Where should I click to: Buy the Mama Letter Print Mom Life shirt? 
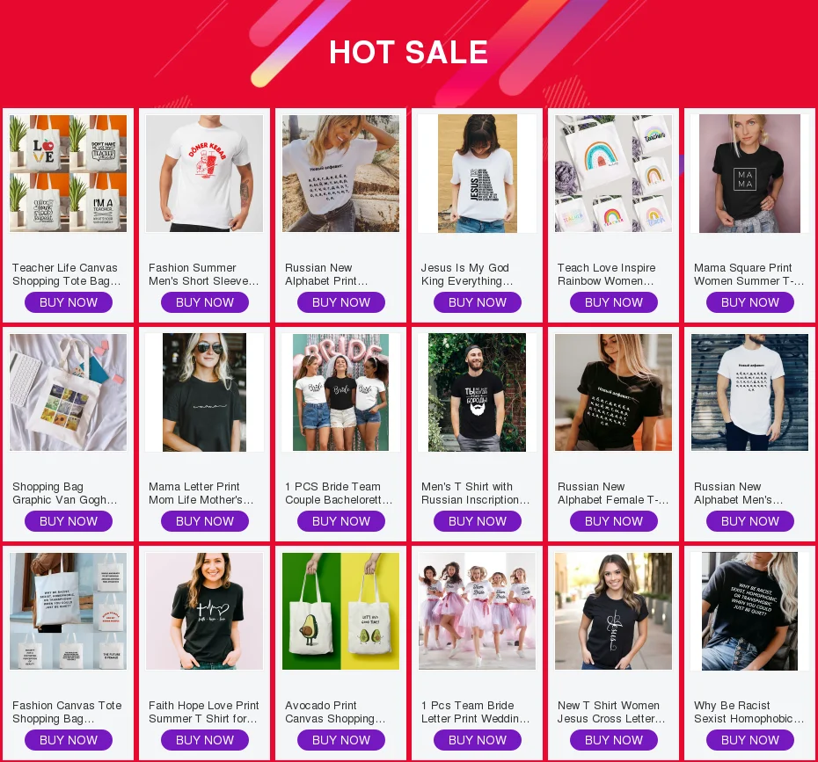204,521
